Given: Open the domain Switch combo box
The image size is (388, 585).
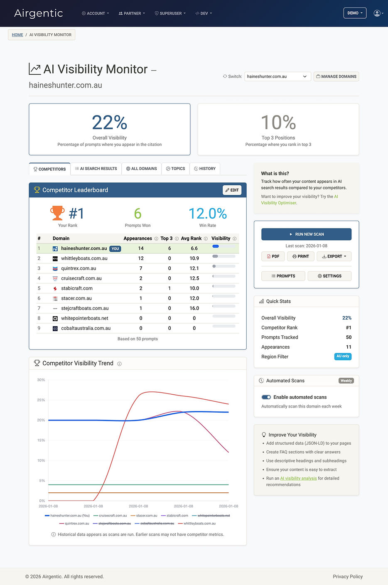Looking at the screenshot, I should 277,76.
